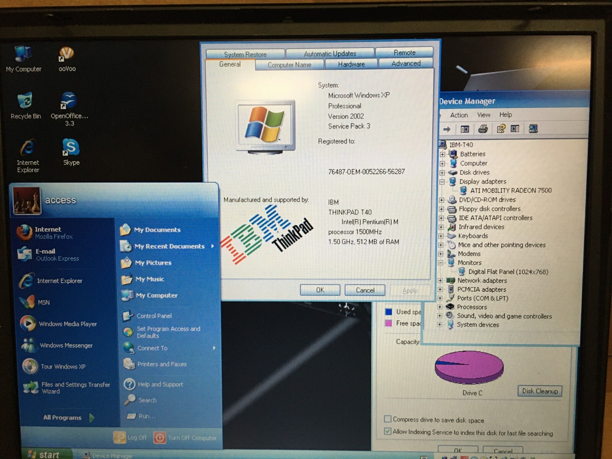Screen dimensions: 612x459
Task: Select ATI MOBILITY RADEON 7500 device
Action: tap(506, 190)
